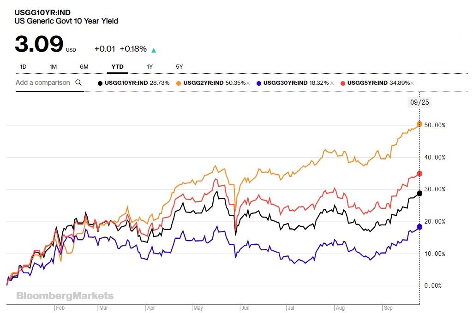Click the green up-triangle change indicator
Screen dimensions: 473x313
point(154,50)
